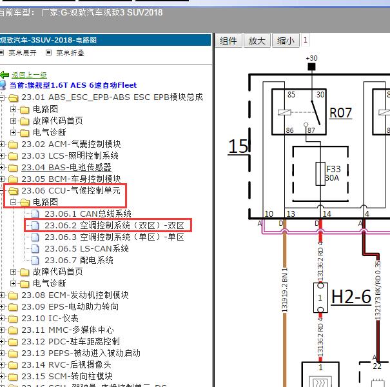Click the folder icon beside 23.14 RVC

(13, 365)
